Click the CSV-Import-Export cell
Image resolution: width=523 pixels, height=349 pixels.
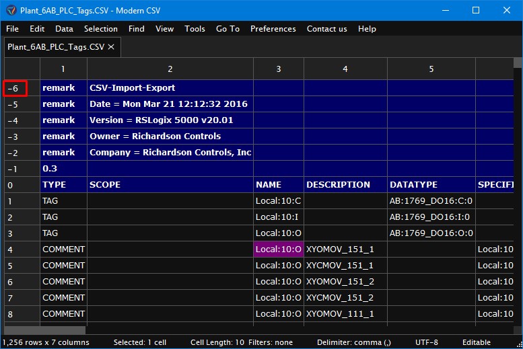pos(170,88)
